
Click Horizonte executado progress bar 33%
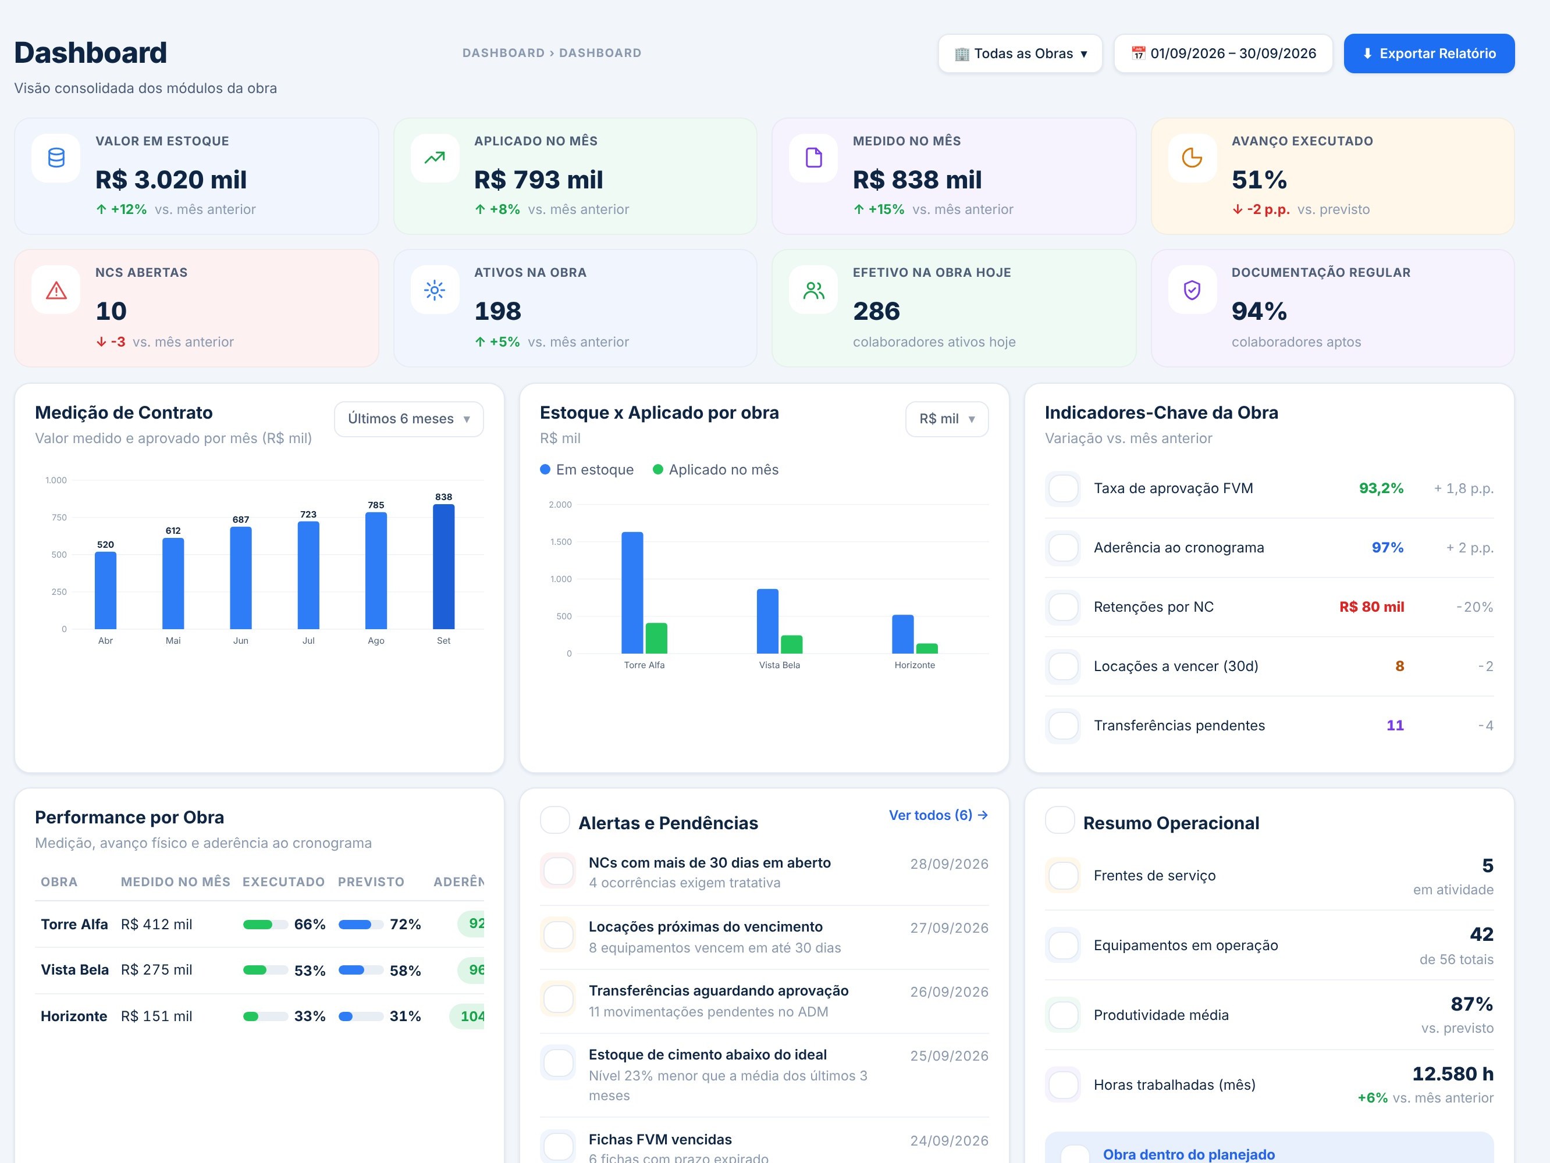pos(265,1016)
